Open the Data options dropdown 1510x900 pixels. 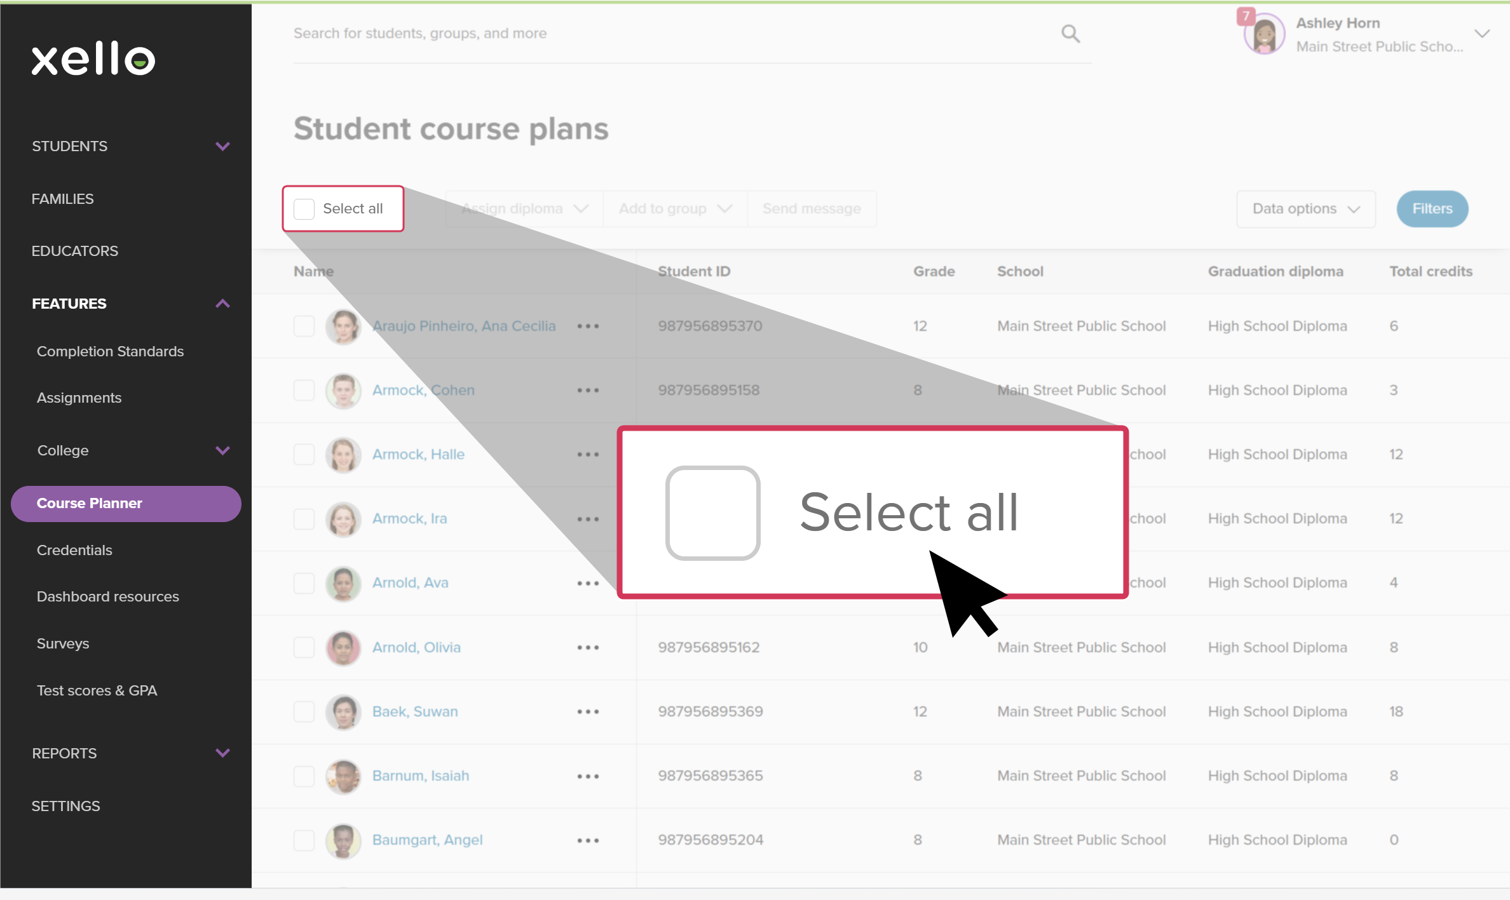(x=1305, y=209)
